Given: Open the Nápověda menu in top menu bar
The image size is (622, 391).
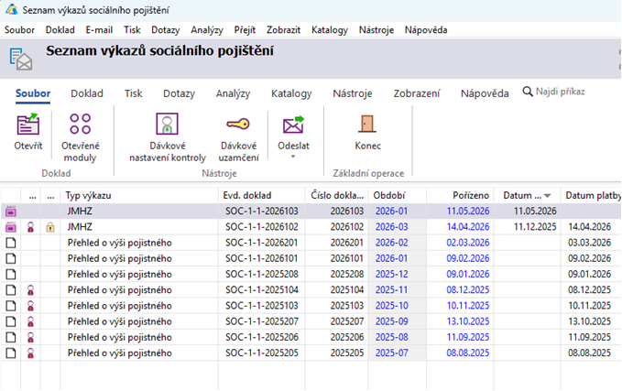Looking at the screenshot, I should click(426, 30).
